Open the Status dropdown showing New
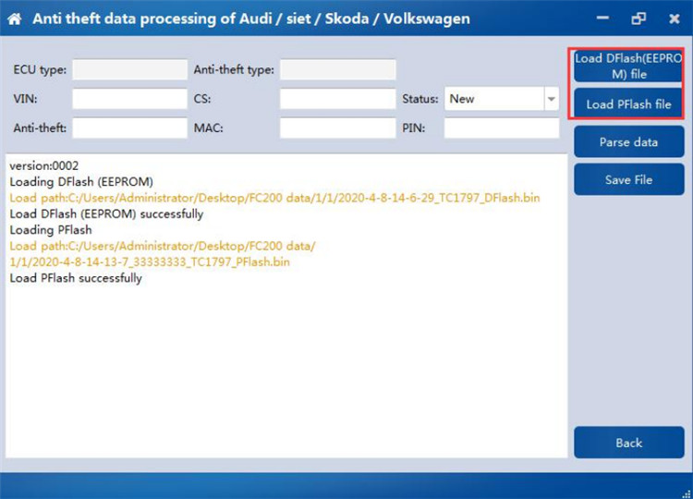This screenshot has height=499, width=693. [x=502, y=99]
